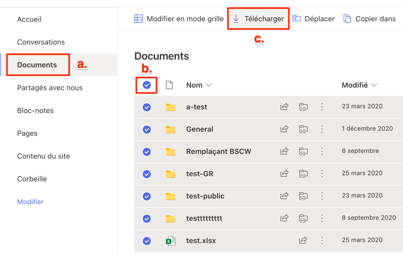Screen dimensions: 403x255
Task: Open the General folder by name
Action: pyautogui.click(x=200, y=129)
